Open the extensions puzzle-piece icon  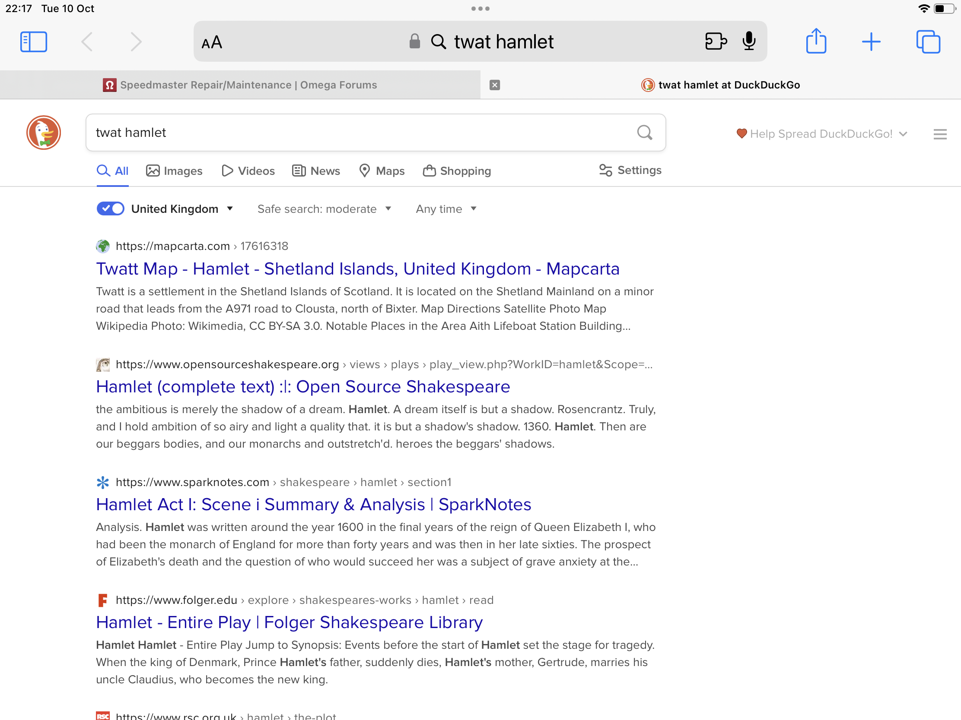pos(715,41)
